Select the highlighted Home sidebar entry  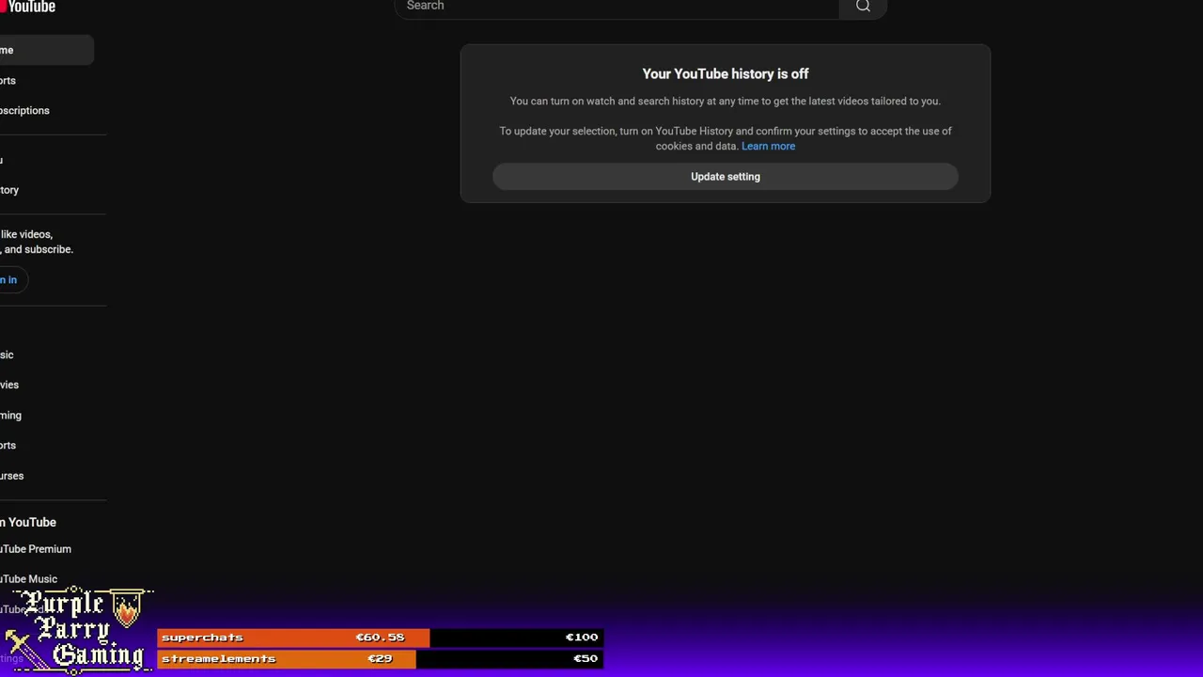(46, 50)
